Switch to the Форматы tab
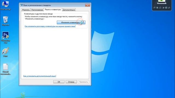175x98 pixels. click(x=26, y=10)
